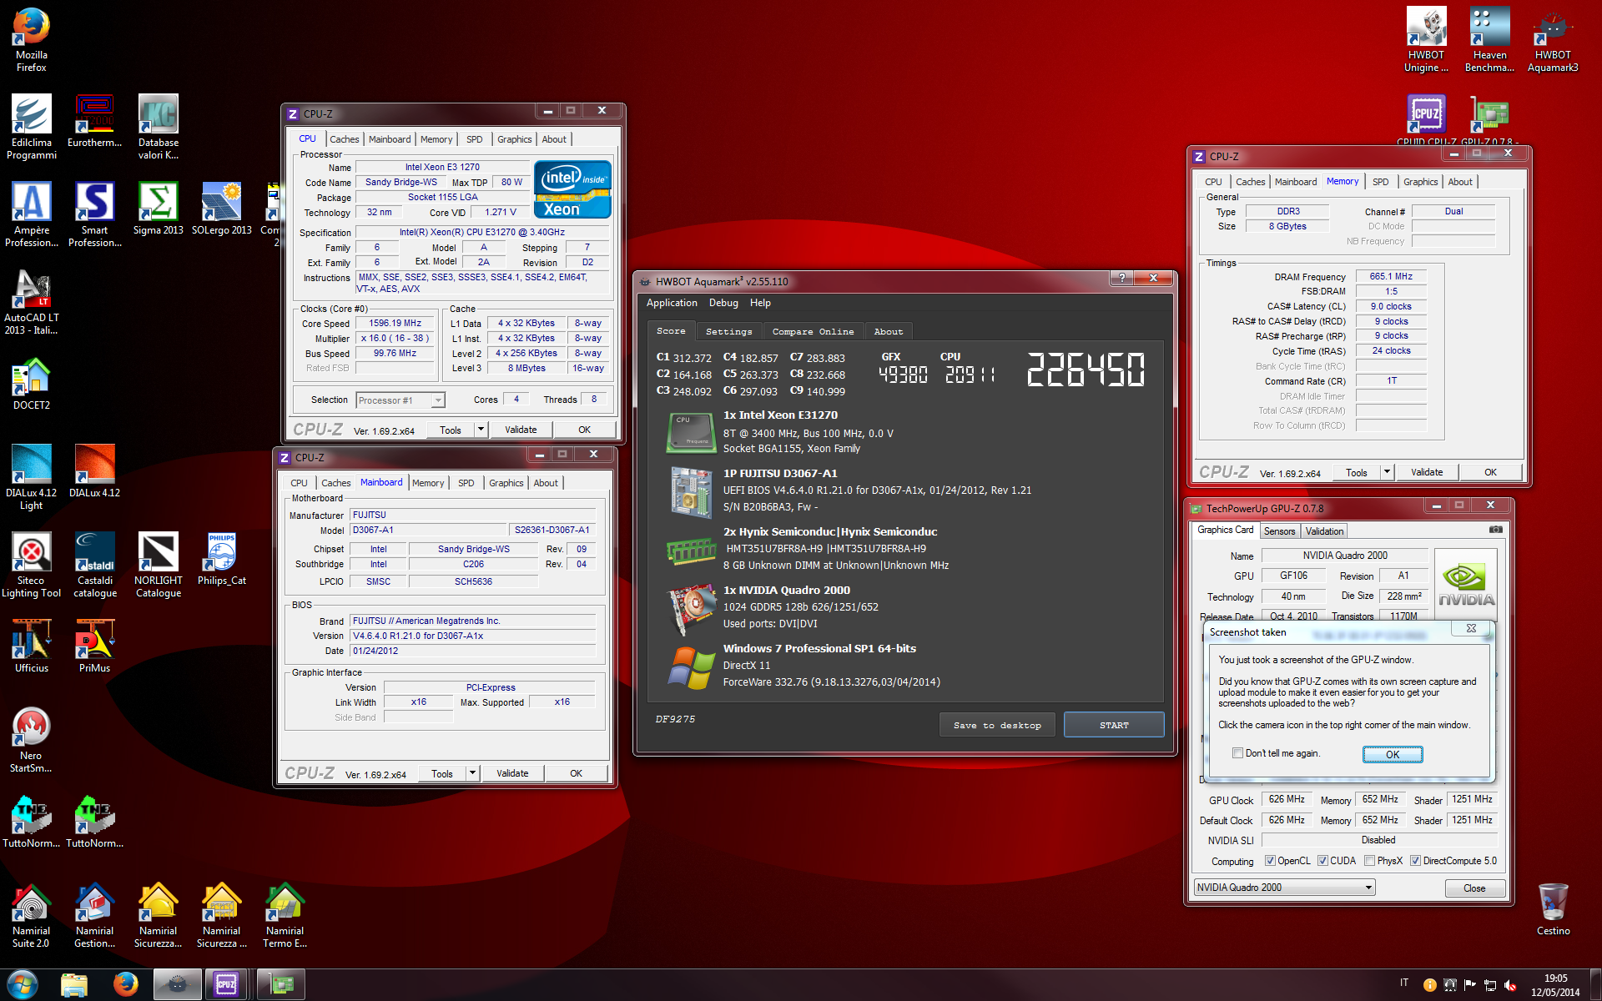Open Tools dropdown arrow in Memory window
1602x1001 pixels.
pyautogui.click(x=1387, y=472)
